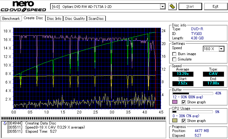
Task: Expand the 18.0 X speed dropdown
Action: coord(221,49)
